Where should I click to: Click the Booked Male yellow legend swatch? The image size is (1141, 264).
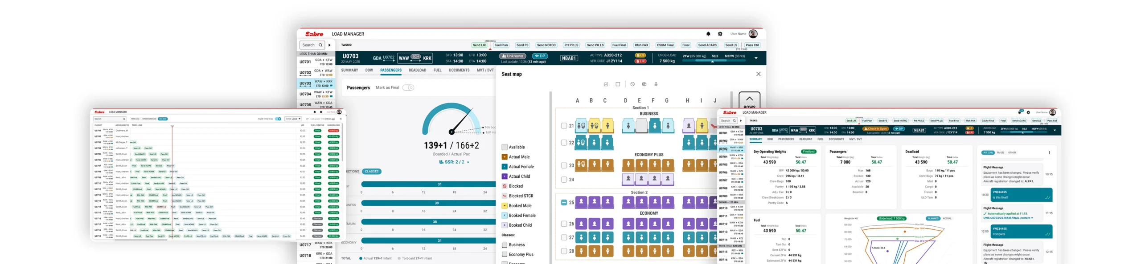505,206
